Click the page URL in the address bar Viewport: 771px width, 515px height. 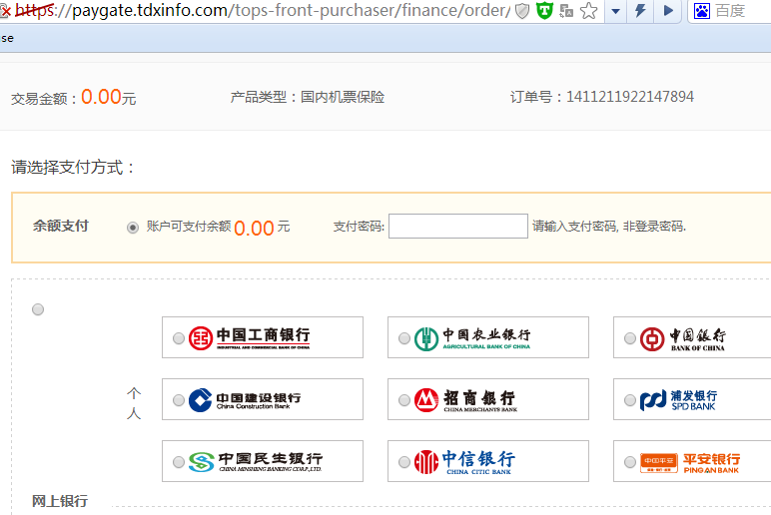click(x=263, y=10)
